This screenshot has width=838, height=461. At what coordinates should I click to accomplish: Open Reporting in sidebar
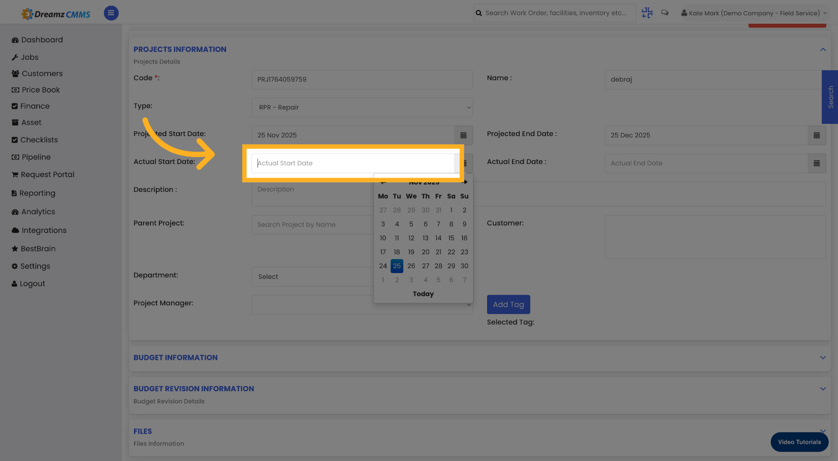tap(34, 193)
